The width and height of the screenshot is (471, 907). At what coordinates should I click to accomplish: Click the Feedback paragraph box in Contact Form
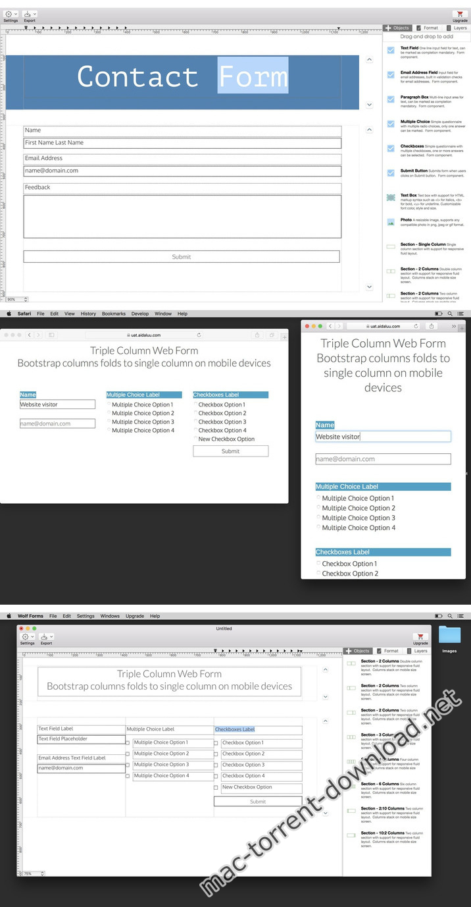(x=182, y=217)
